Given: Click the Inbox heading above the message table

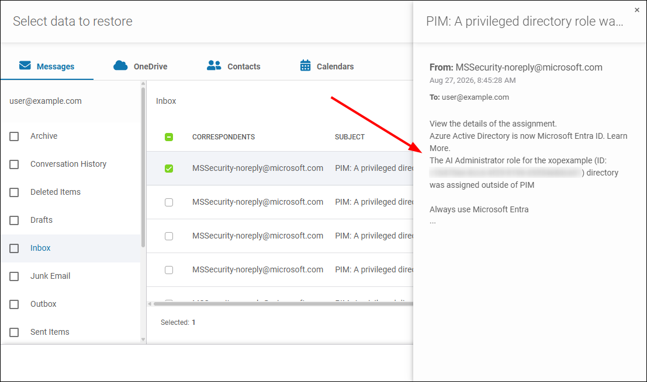Looking at the screenshot, I should coord(166,101).
